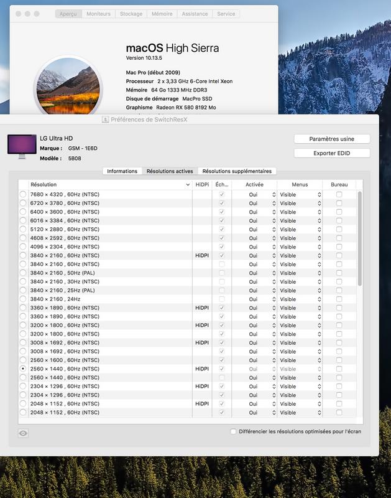The width and height of the screenshot is (391, 498).
Task: Click the 5B08 model value
Action: (75, 158)
